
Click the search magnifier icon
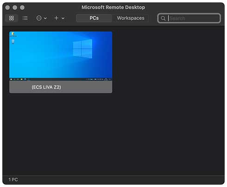(163, 19)
